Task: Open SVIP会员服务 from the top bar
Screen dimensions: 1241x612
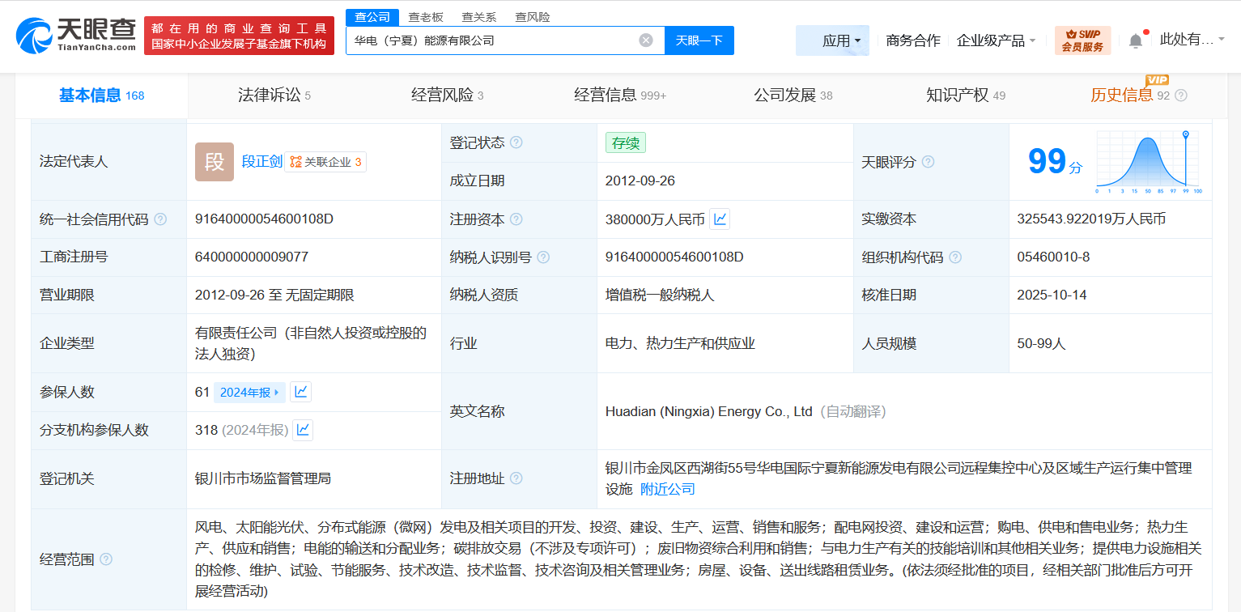Action: tap(1082, 39)
